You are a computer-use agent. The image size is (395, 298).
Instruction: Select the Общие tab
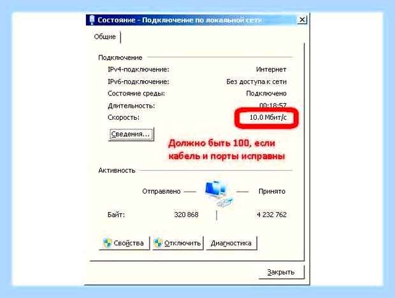click(x=104, y=37)
